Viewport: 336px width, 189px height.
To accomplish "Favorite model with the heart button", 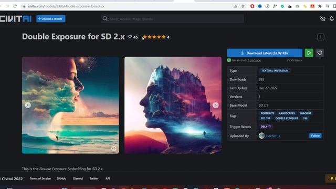I will coord(320,53).
